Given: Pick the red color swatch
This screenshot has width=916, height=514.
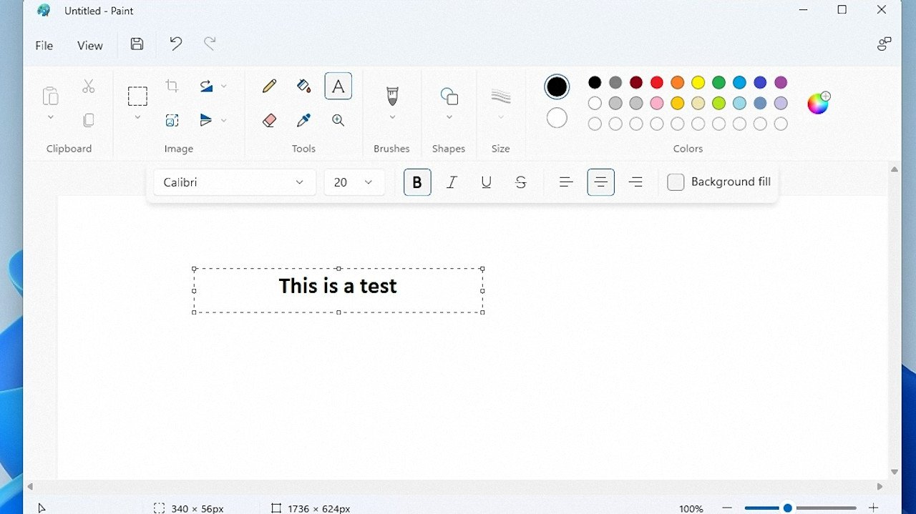Looking at the screenshot, I should coord(657,82).
